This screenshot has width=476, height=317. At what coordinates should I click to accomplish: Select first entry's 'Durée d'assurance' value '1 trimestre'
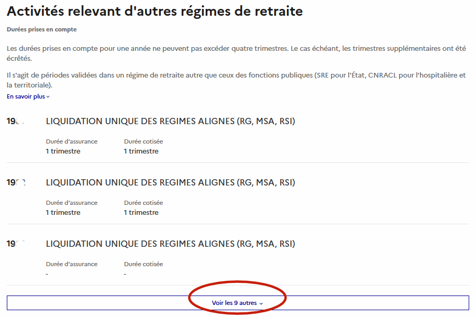click(x=63, y=151)
